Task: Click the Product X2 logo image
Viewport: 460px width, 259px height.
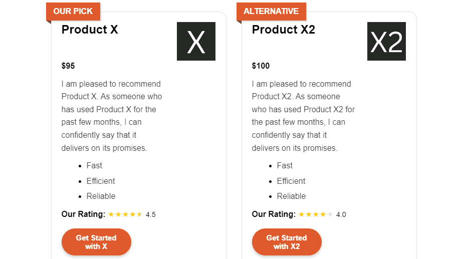Action: (386, 42)
